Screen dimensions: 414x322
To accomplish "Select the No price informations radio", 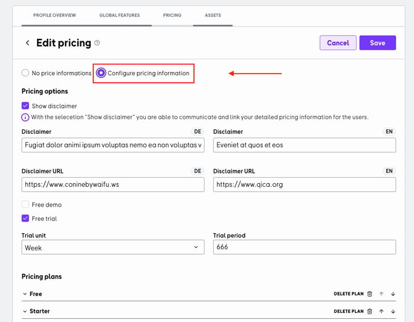I will click(x=25, y=73).
